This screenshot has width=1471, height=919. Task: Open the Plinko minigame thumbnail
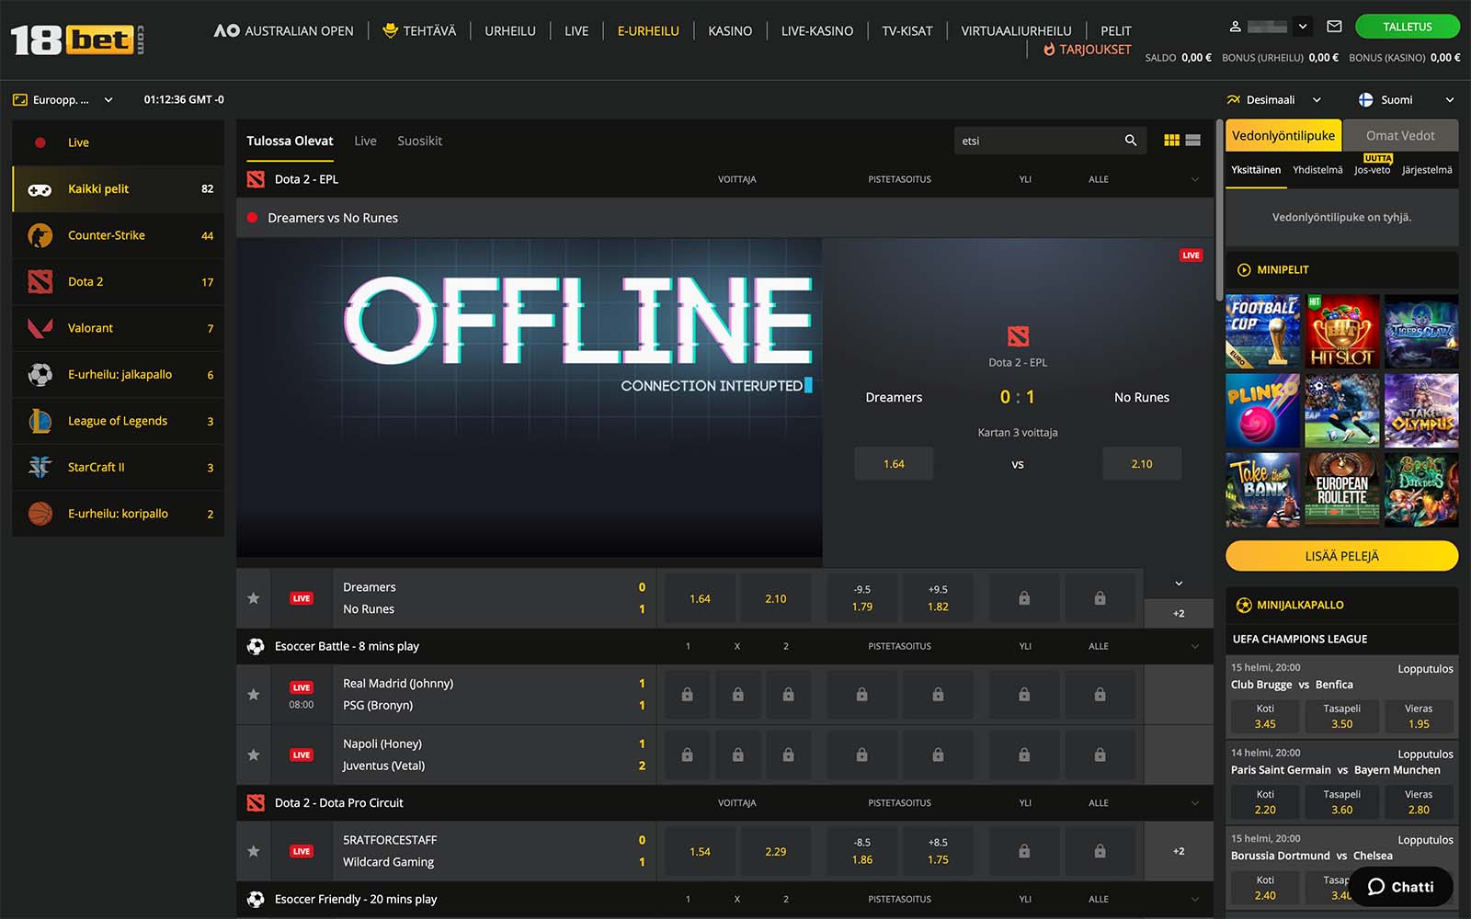tap(1262, 410)
